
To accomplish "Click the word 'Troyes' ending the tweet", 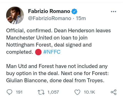I will coord(95,81).
